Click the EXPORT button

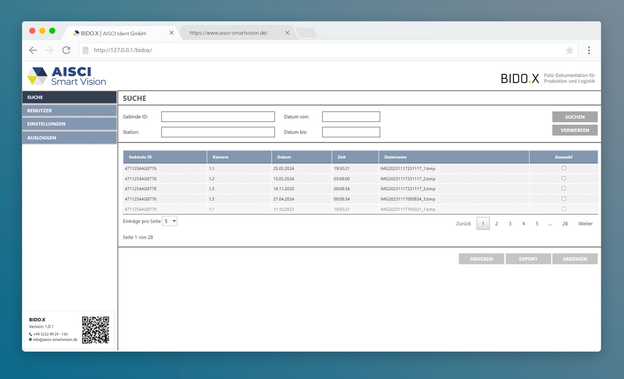click(x=528, y=259)
